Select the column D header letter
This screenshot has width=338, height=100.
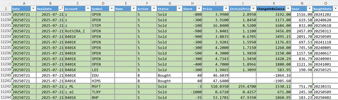103,3
